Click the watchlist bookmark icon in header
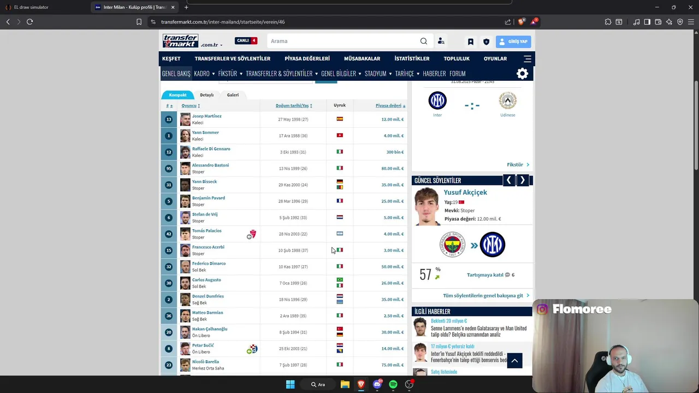The width and height of the screenshot is (699, 393). point(471,41)
